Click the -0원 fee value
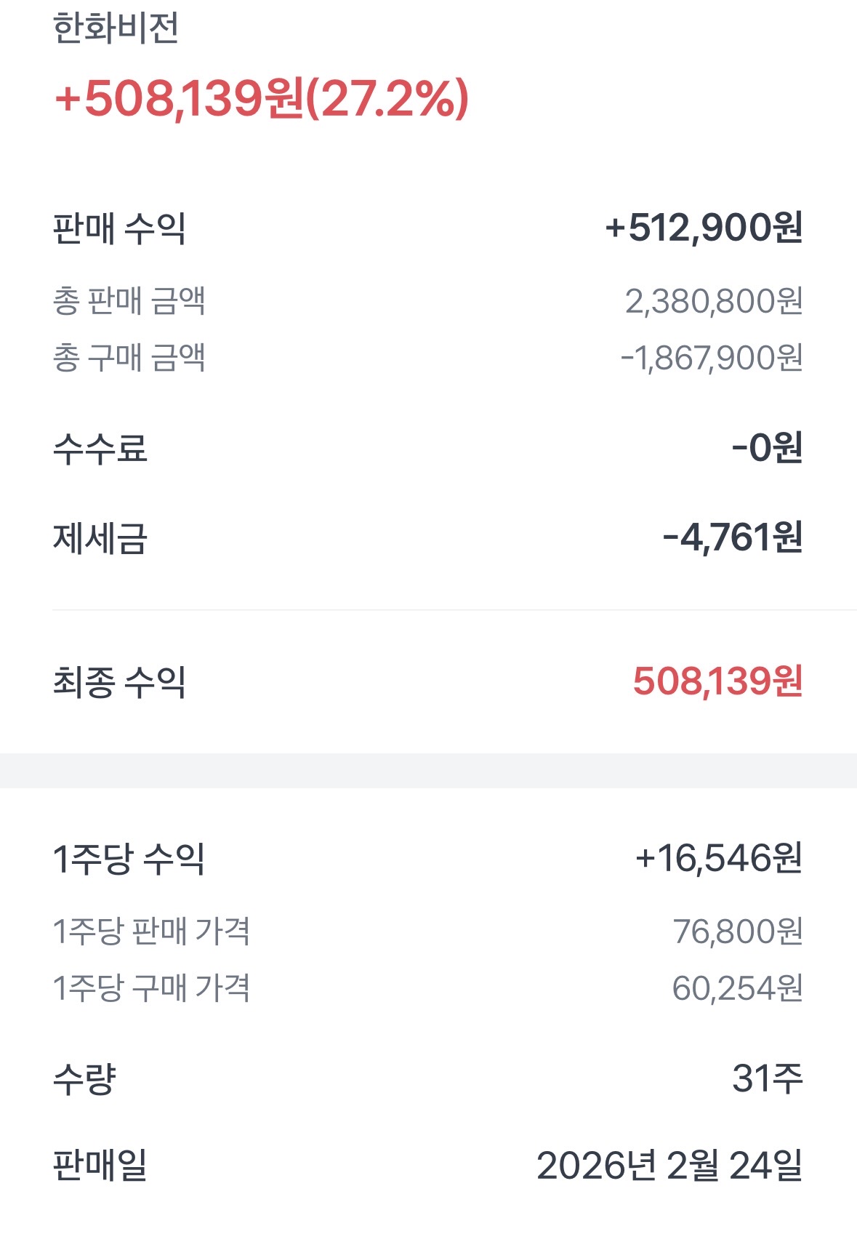Screen dimensions: 857x1242 [x=767, y=448]
